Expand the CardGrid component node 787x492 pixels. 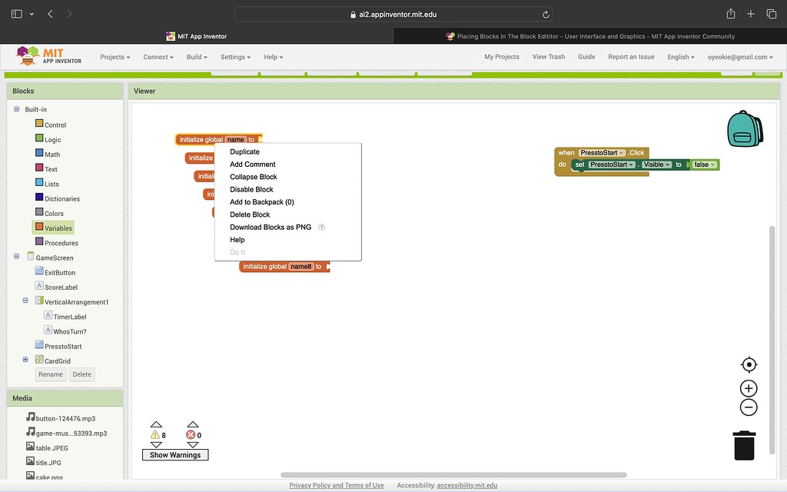[25, 360]
